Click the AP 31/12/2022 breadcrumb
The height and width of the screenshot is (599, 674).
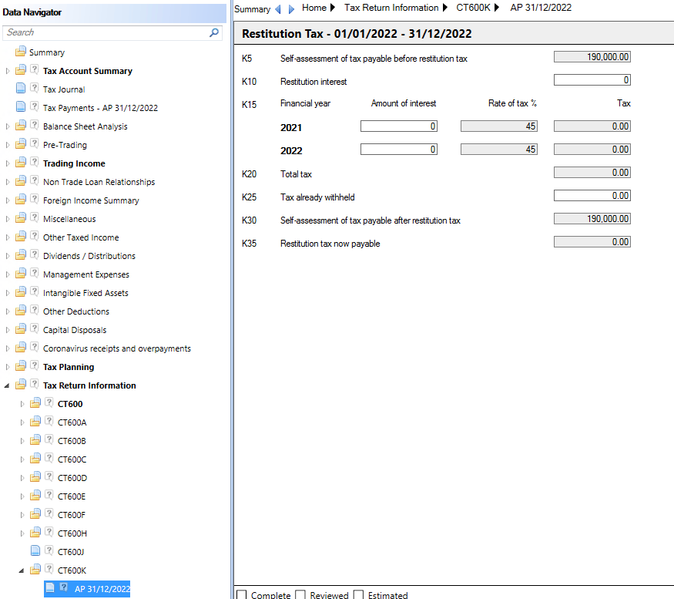[x=541, y=8]
